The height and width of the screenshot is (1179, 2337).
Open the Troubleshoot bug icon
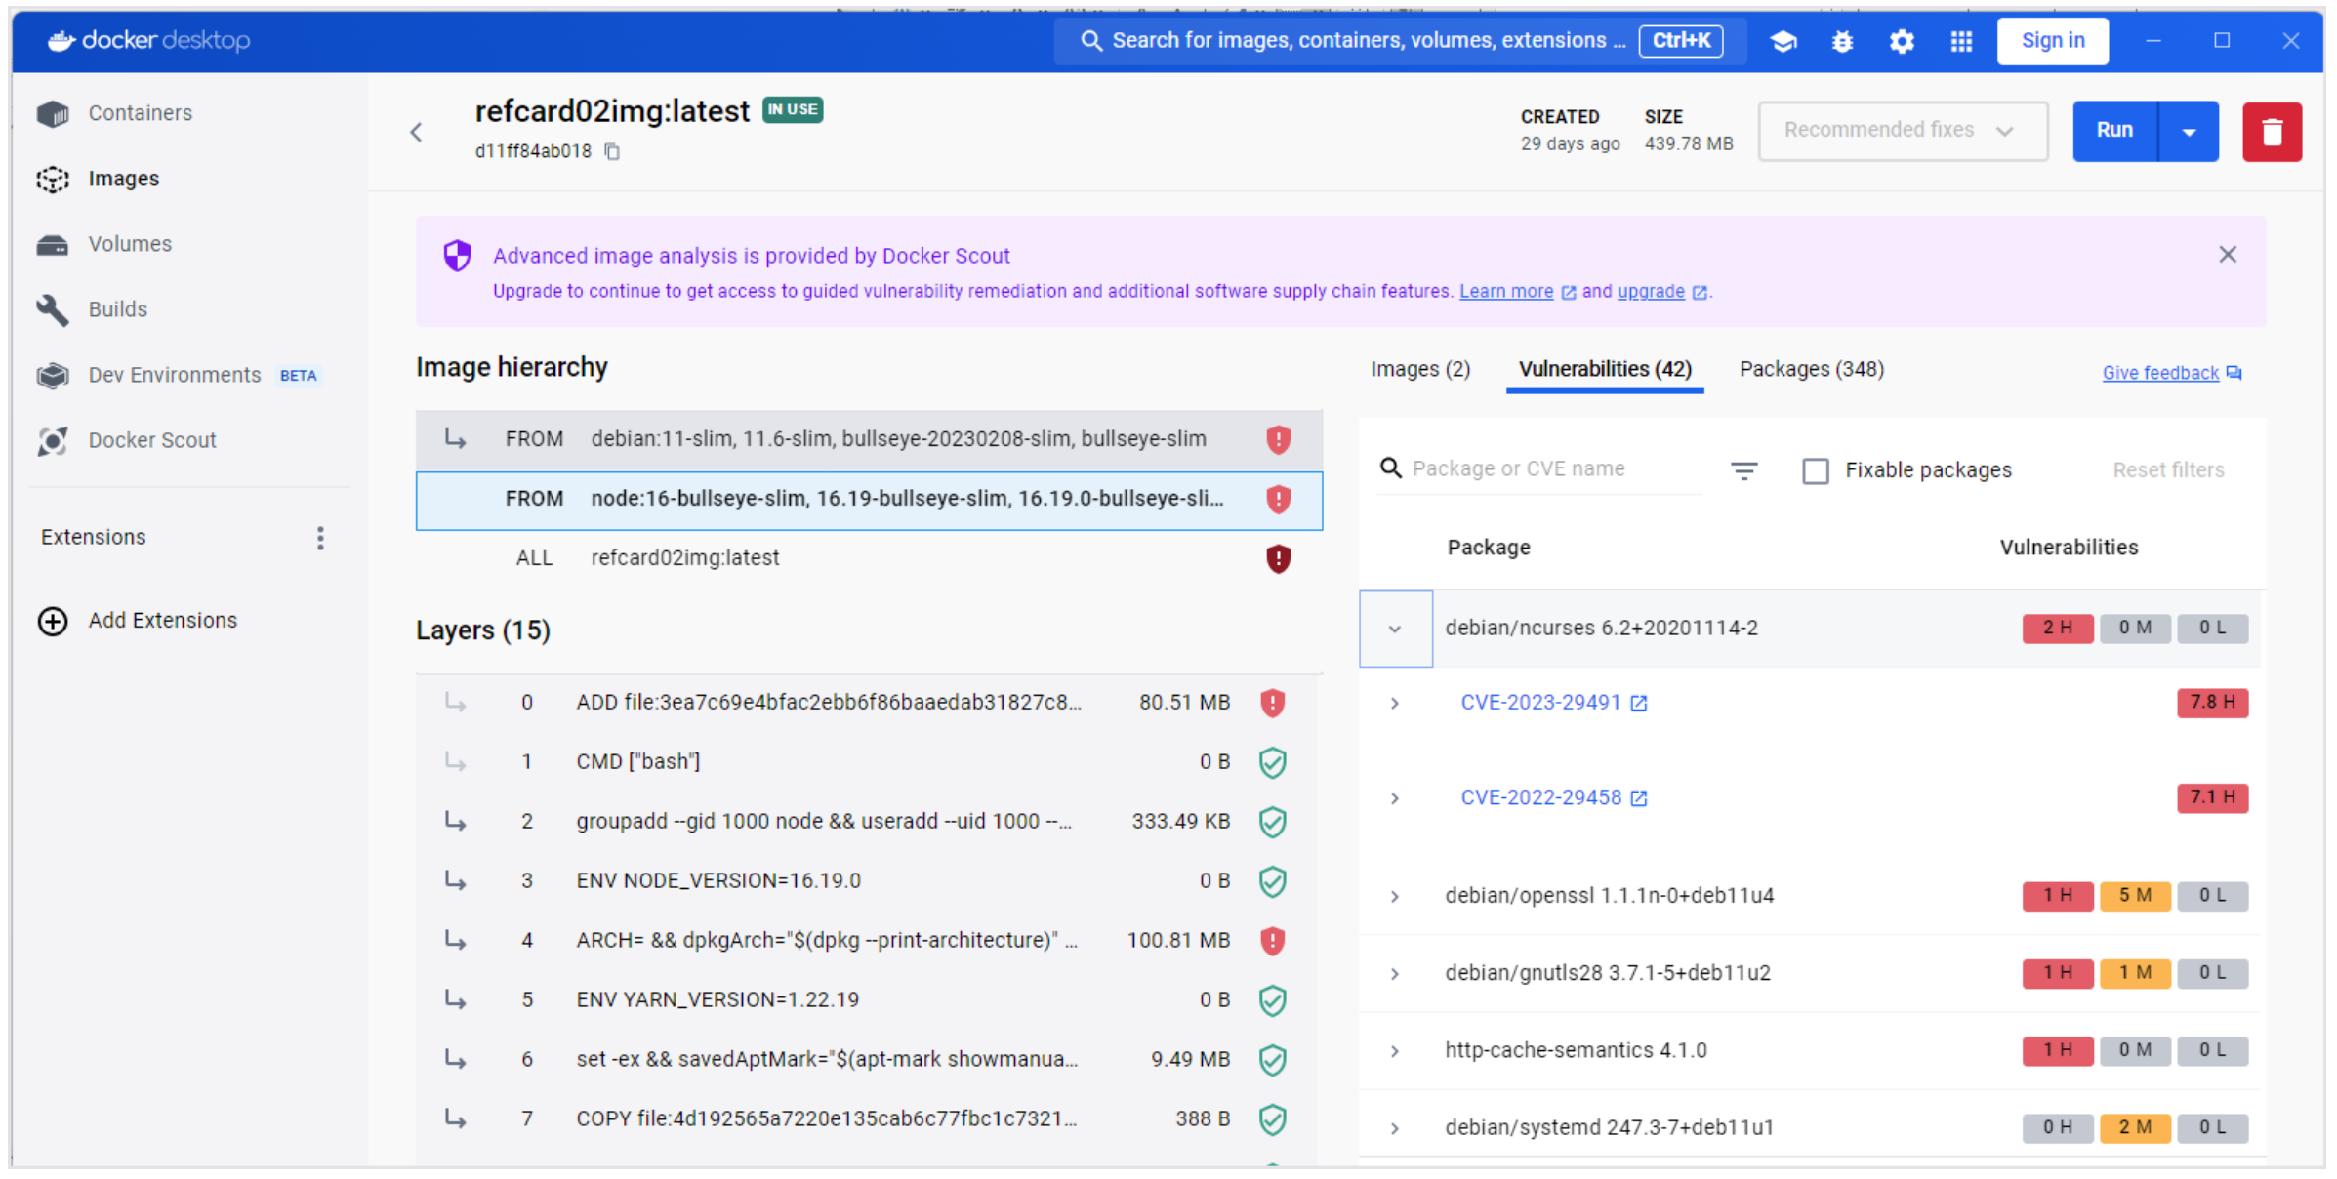(x=1842, y=41)
